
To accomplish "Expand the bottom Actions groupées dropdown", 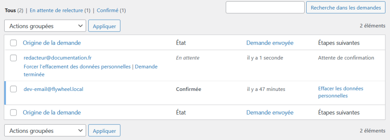I will tap(45, 130).
